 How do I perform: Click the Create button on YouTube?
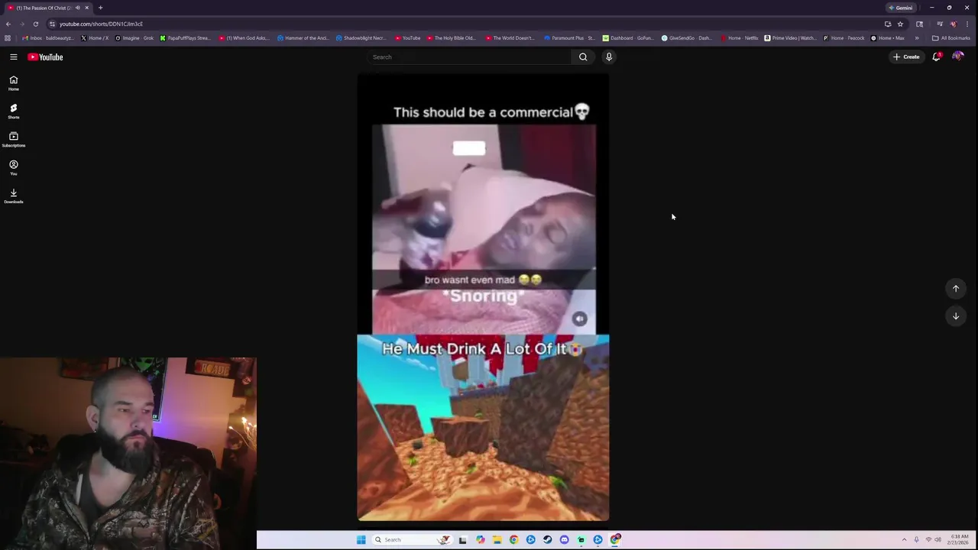tap(906, 57)
